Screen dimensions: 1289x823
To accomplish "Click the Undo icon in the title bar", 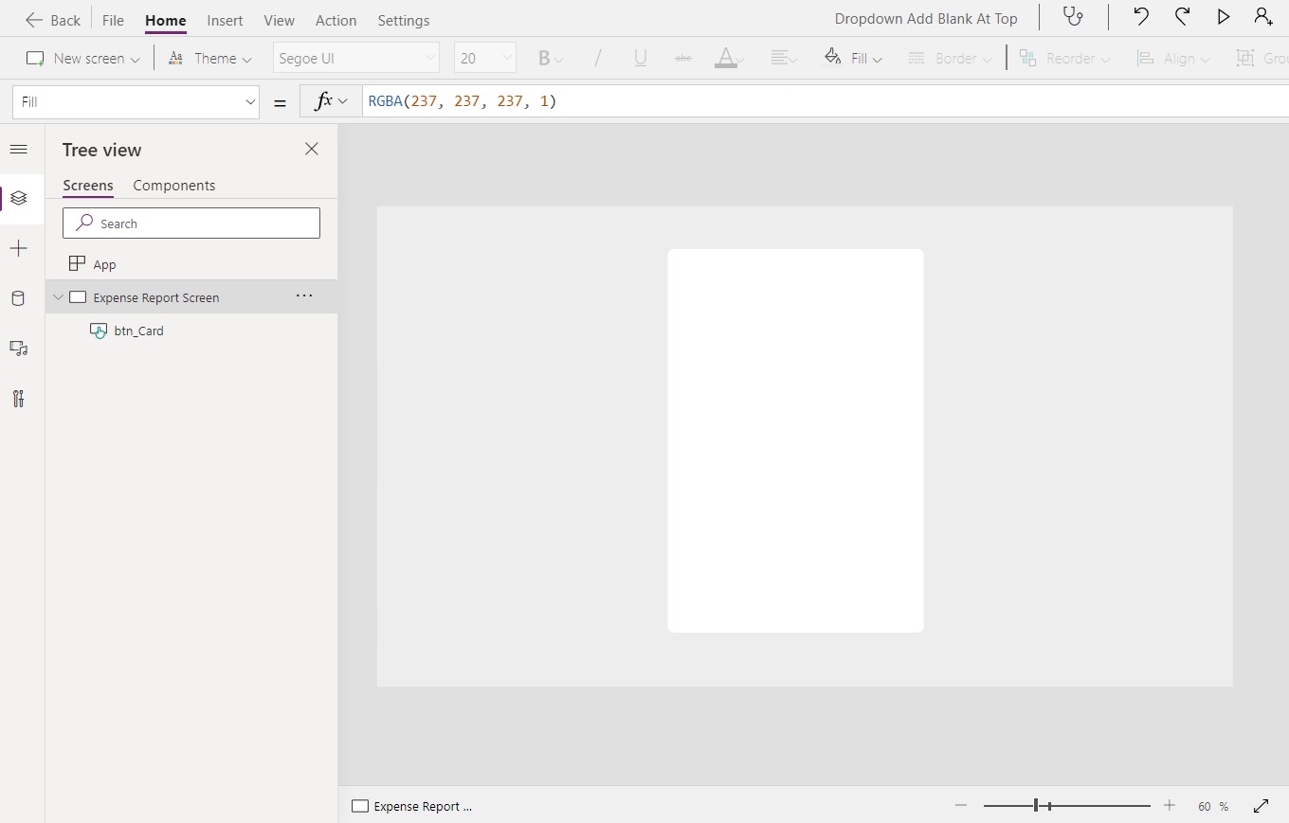I will 1141,16.
